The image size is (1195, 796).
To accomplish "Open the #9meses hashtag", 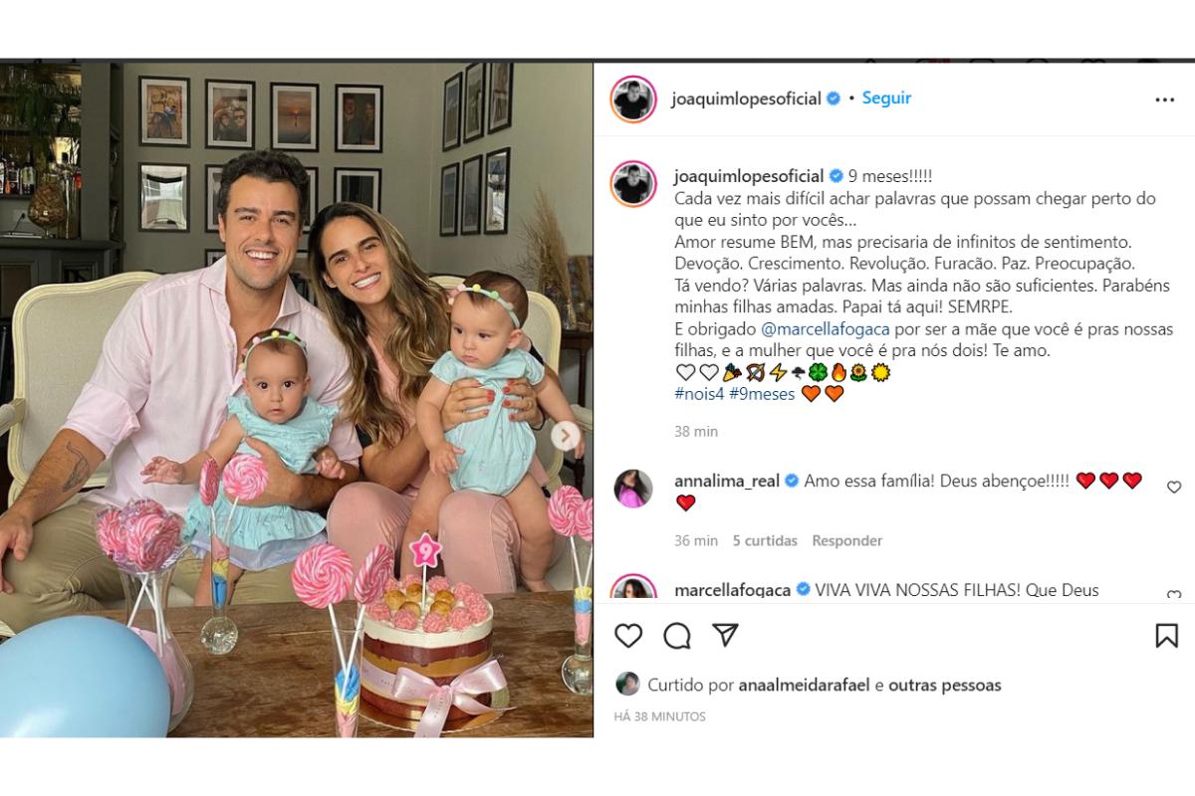I will (x=762, y=393).
